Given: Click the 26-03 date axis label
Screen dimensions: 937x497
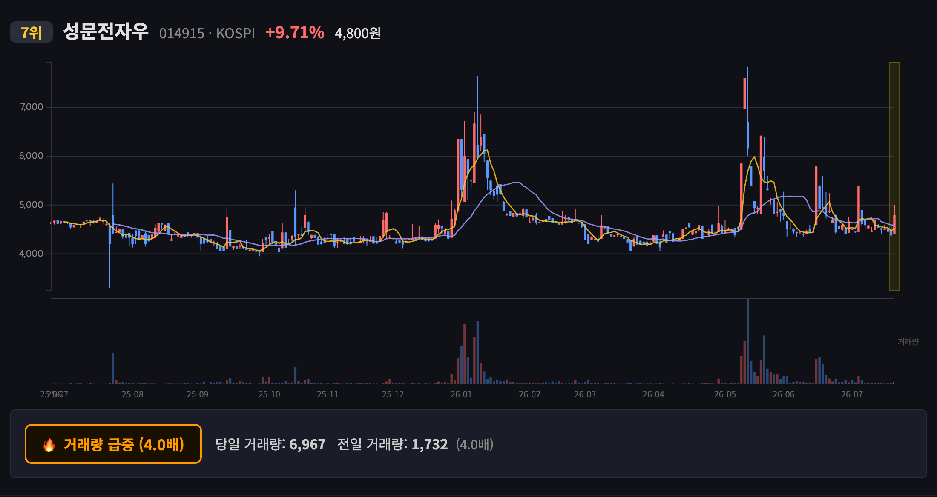Looking at the screenshot, I should (x=585, y=394).
